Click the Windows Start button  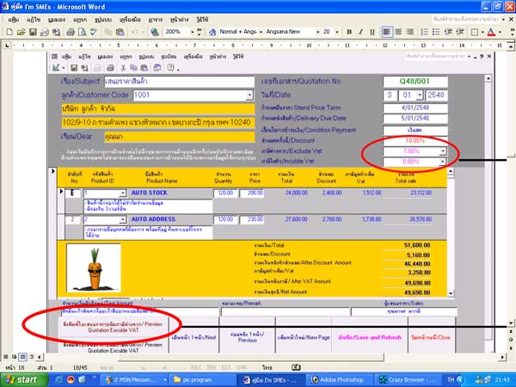[x=23, y=379]
